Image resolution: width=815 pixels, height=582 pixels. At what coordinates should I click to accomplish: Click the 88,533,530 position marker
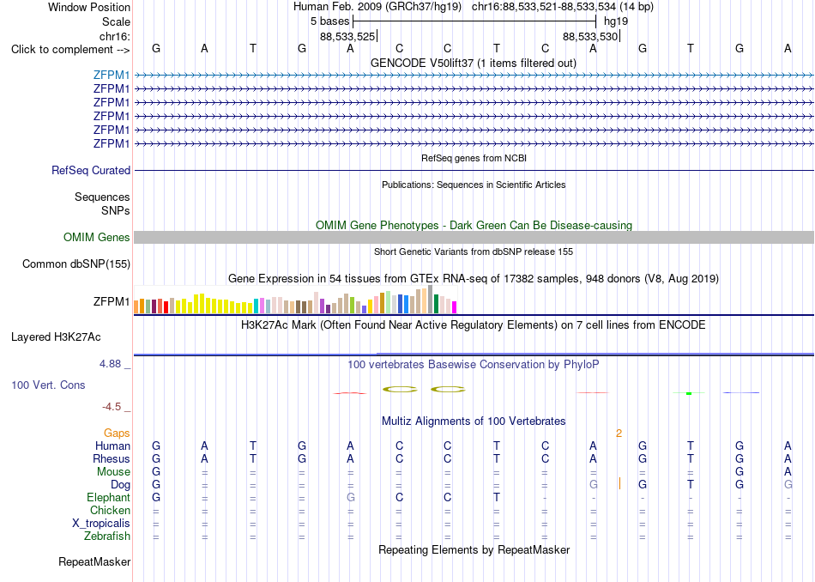click(590, 36)
